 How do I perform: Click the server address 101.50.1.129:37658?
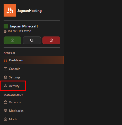tap(19, 31)
